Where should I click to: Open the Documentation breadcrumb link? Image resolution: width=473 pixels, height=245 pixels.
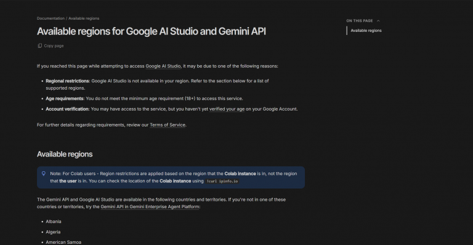click(x=51, y=18)
